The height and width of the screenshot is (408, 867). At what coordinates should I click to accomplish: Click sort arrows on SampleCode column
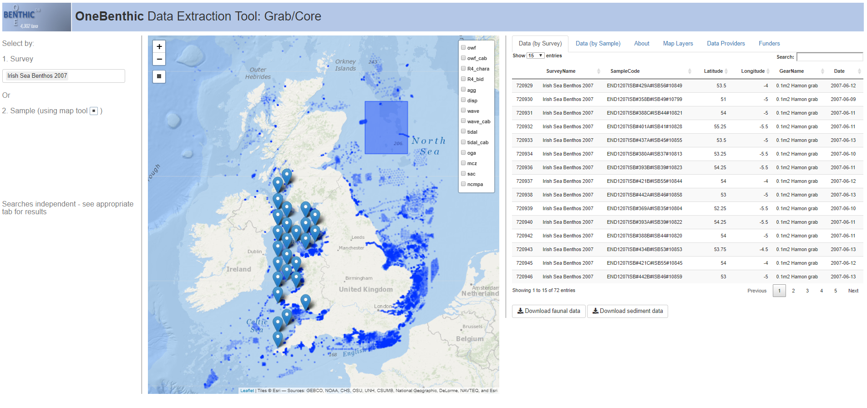coord(690,71)
